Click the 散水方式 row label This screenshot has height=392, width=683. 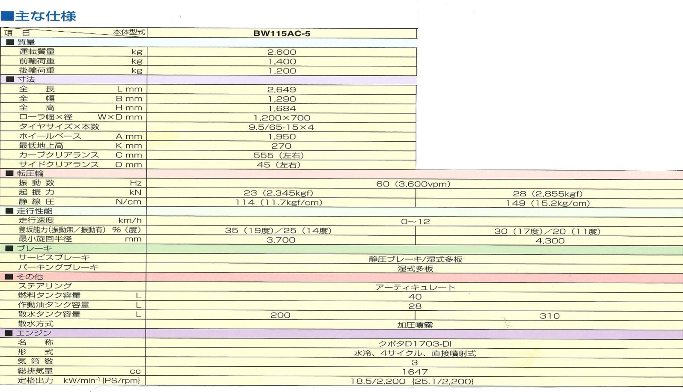[36, 324]
